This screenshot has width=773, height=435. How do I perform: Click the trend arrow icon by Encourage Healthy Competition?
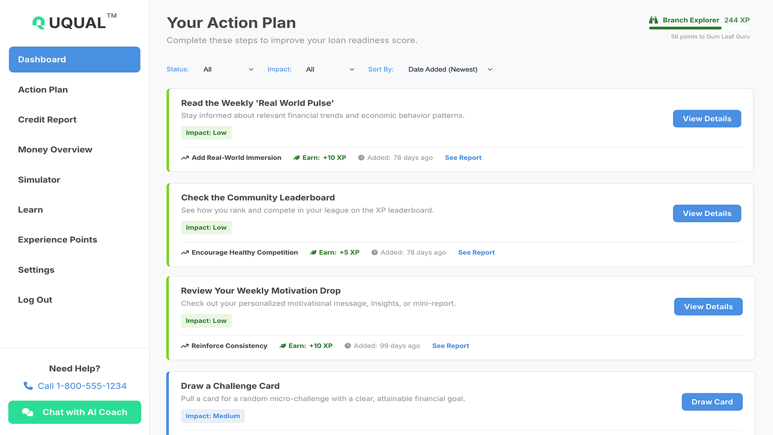[185, 253]
